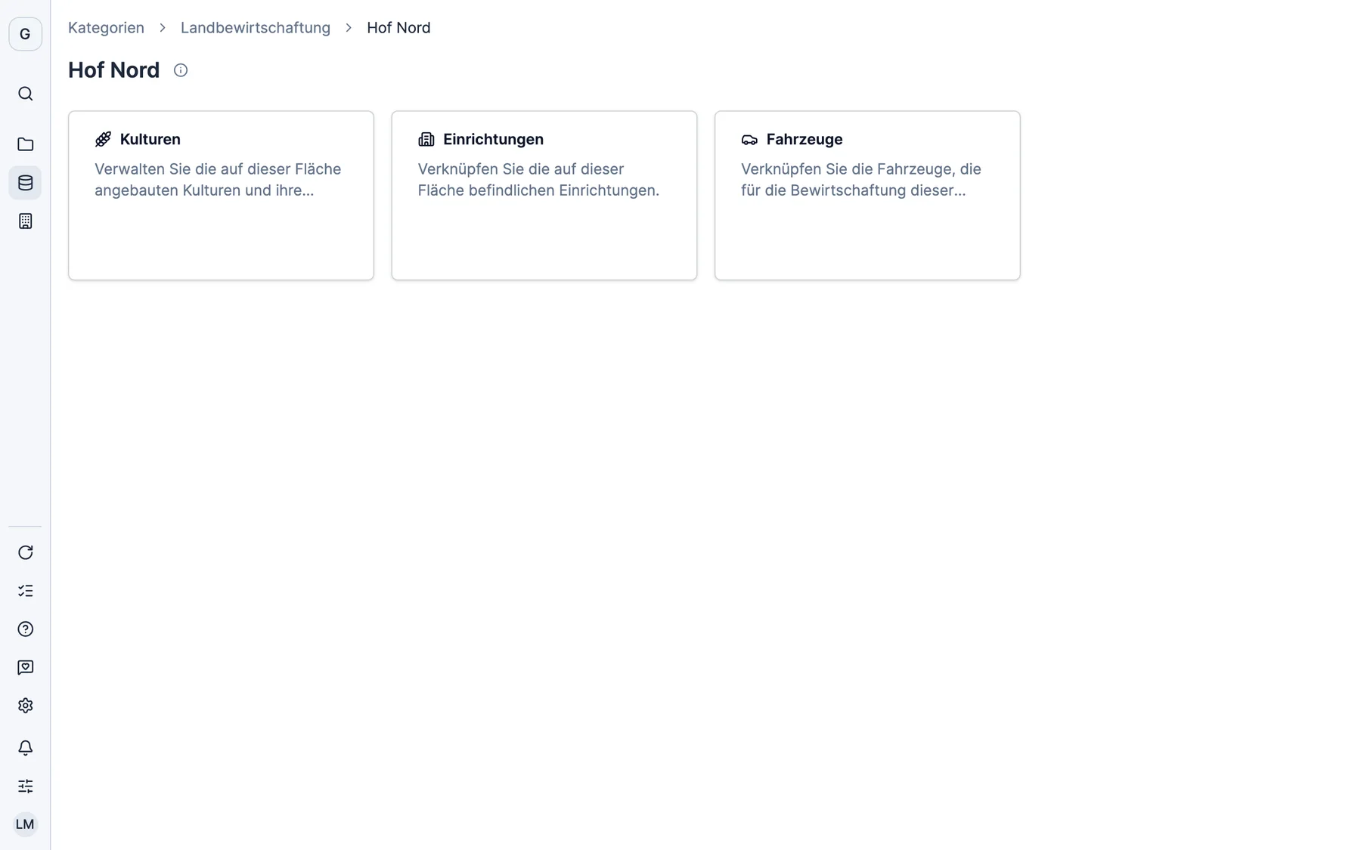
Task: Open the search icon in sidebar
Action: [25, 94]
